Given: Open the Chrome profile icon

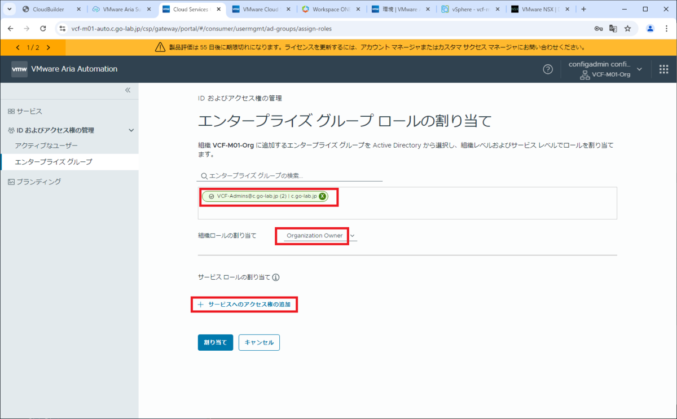Looking at the screenshot, I should pos(650,28).
